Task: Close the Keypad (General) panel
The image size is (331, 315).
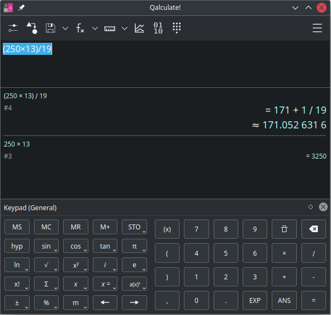Action: pyautogui.click(x=323, y=207)
